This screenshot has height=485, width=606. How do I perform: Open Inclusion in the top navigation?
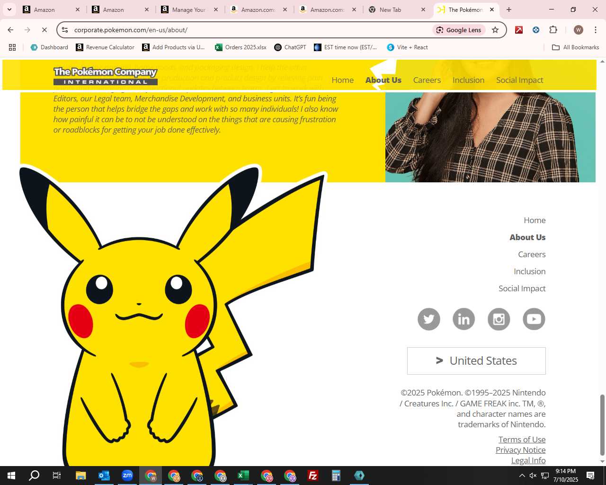[x=468, y=80]
